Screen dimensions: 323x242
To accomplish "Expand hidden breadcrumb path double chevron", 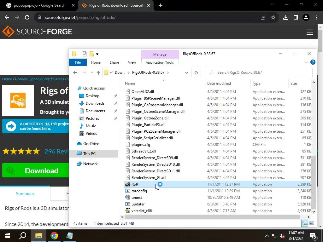I will [x=111, y=72].
